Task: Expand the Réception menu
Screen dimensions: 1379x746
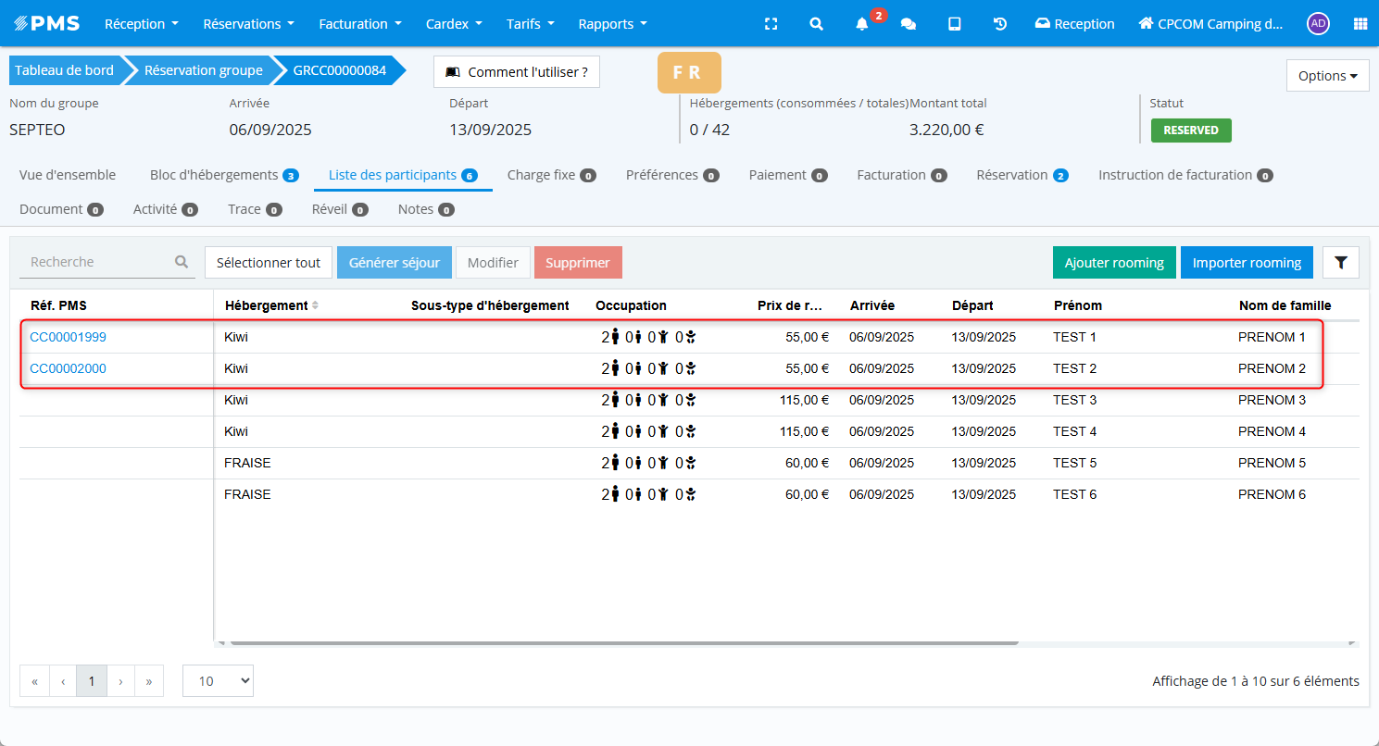Action: click(141, 24)
